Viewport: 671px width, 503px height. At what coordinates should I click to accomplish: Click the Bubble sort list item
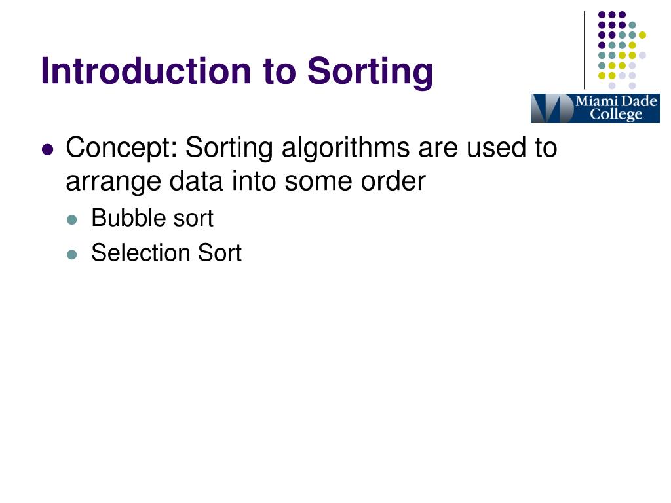coord(152,218)
